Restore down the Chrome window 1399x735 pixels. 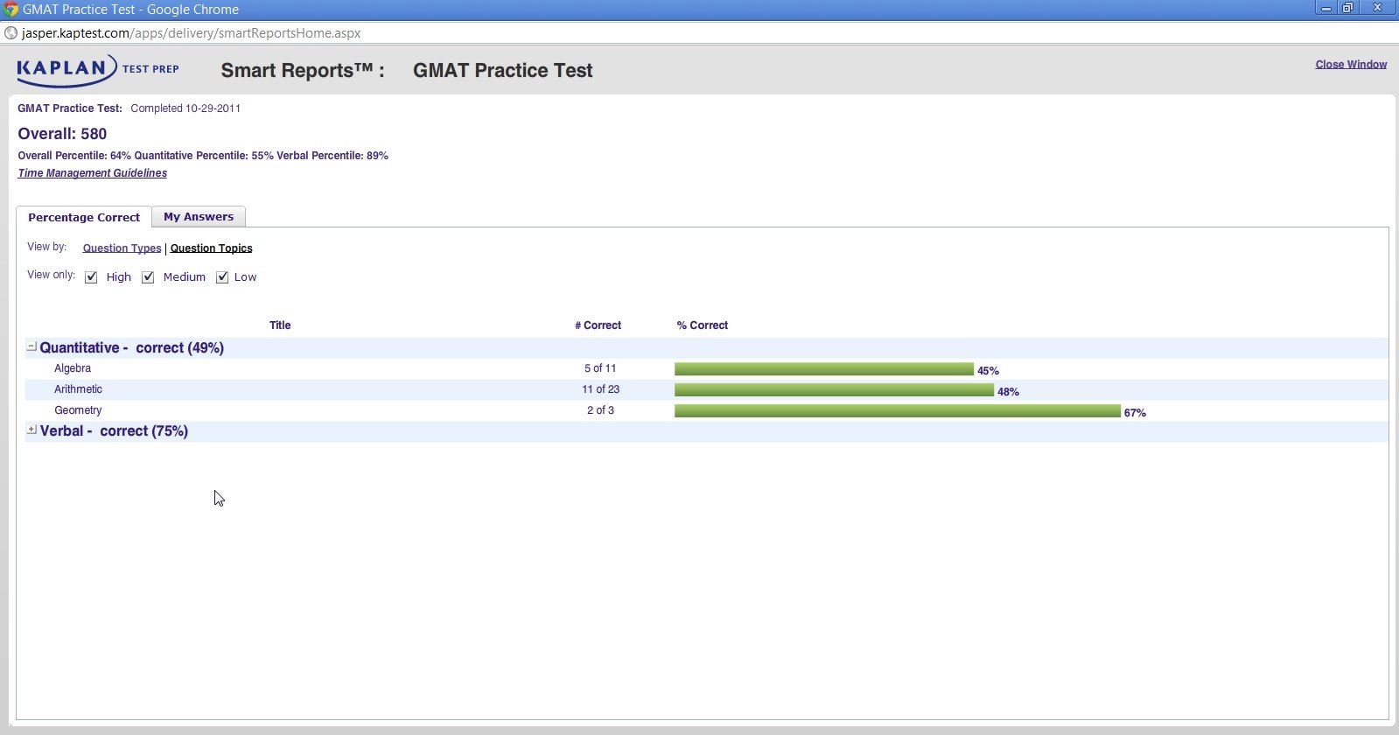click(x=1348, y=8)
